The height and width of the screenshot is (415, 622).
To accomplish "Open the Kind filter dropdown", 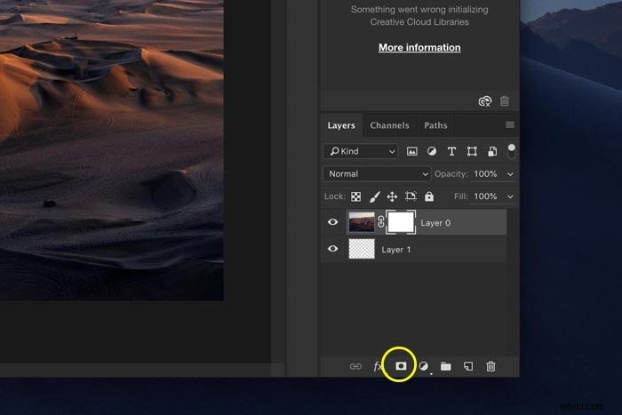I will click(x=361, y=151).
